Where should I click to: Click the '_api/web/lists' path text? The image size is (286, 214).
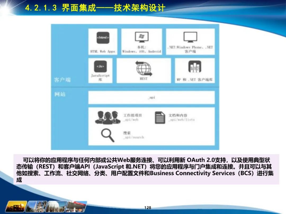tap(182, 120)
